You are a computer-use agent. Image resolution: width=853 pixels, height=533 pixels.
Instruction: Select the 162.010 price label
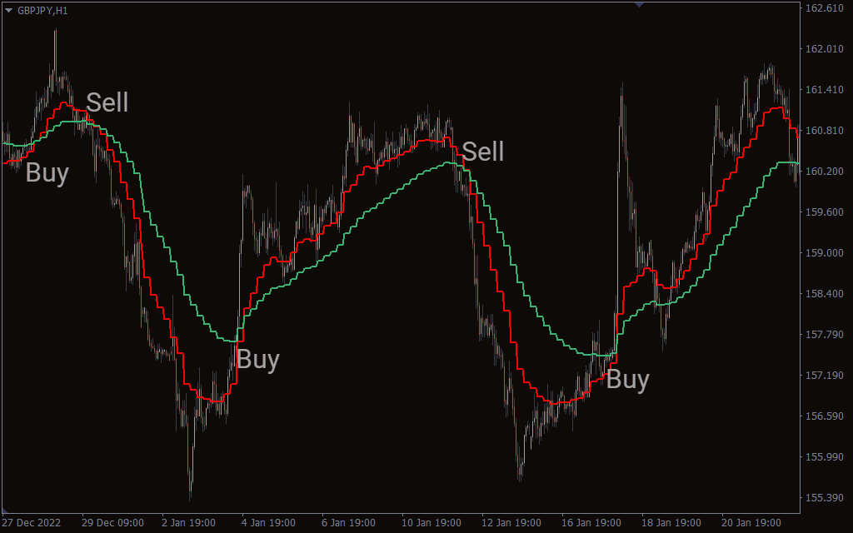tap(824, 49)
